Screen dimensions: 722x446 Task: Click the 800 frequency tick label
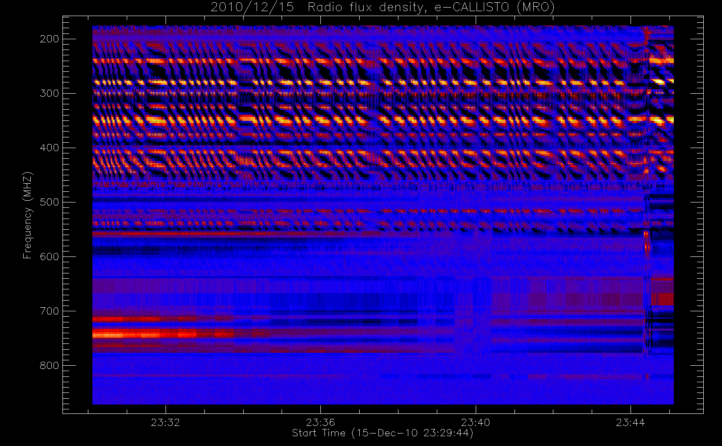tap(50, 365)
